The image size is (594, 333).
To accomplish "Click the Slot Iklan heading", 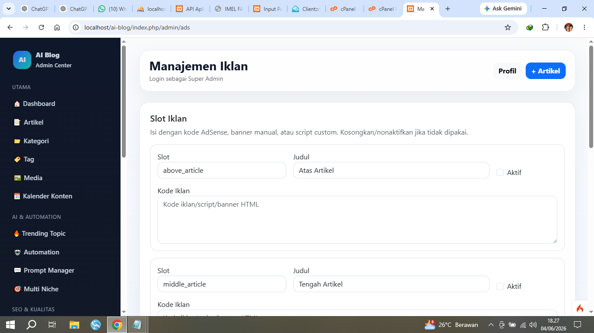I will pyautogui.click(x=168, y=119).
